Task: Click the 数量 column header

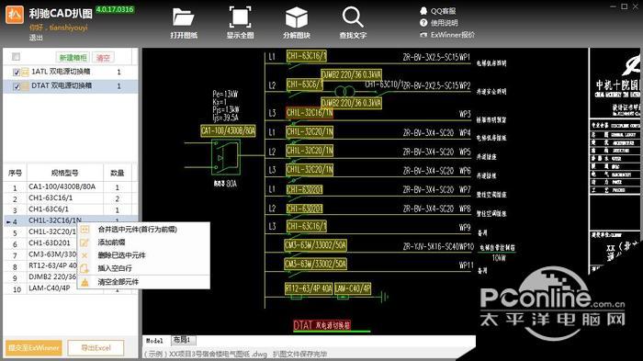Action: click(118, 173)
